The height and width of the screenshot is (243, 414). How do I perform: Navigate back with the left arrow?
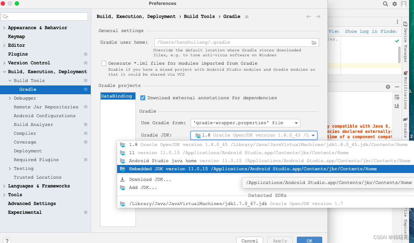pos(308,17)
